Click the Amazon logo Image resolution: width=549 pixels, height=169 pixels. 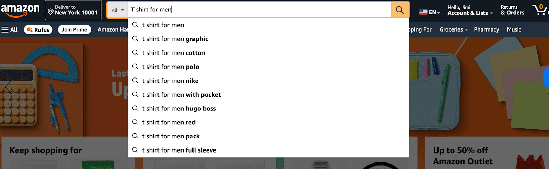tap(20, 10)
